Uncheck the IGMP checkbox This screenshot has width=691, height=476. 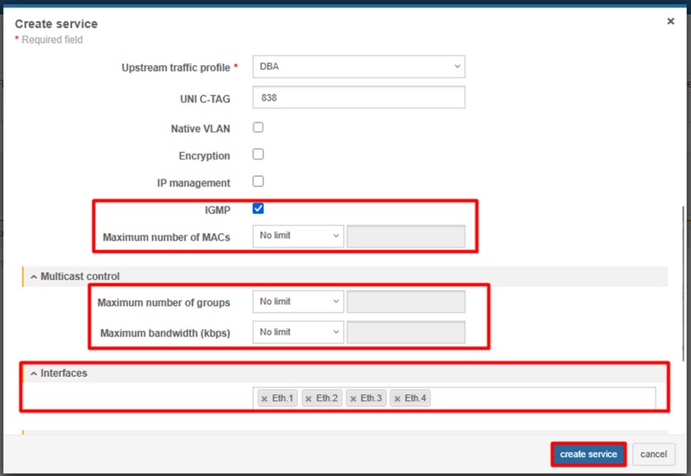tap(258, 209)
